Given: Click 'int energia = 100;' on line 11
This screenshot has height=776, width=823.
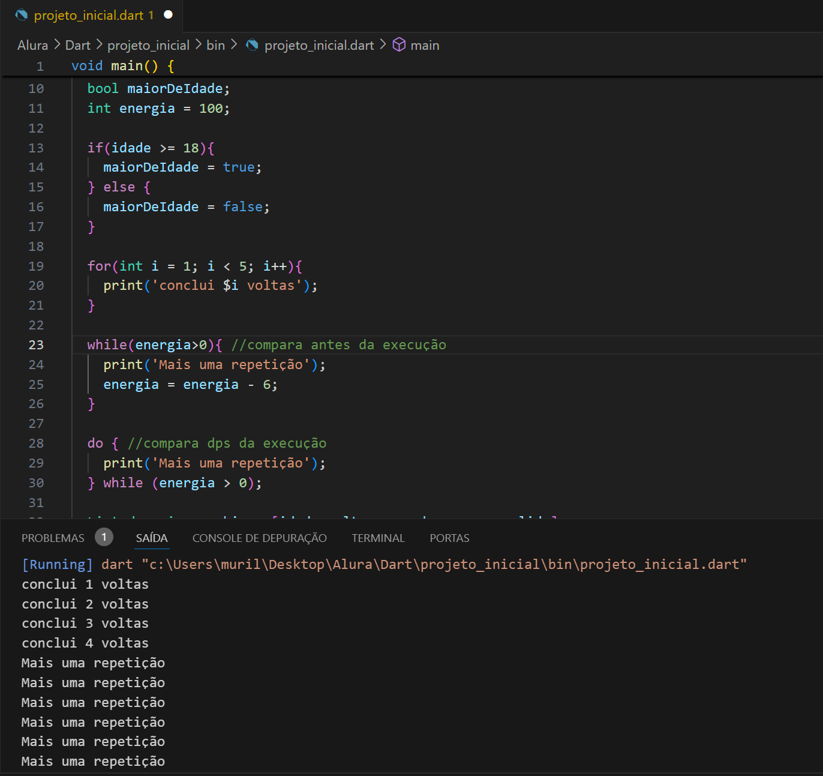Looking at the screenshot, I should coord(158,109).
